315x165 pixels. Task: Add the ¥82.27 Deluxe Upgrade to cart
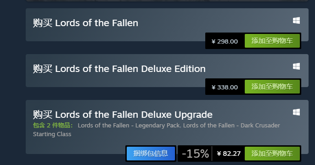(272, 154)
